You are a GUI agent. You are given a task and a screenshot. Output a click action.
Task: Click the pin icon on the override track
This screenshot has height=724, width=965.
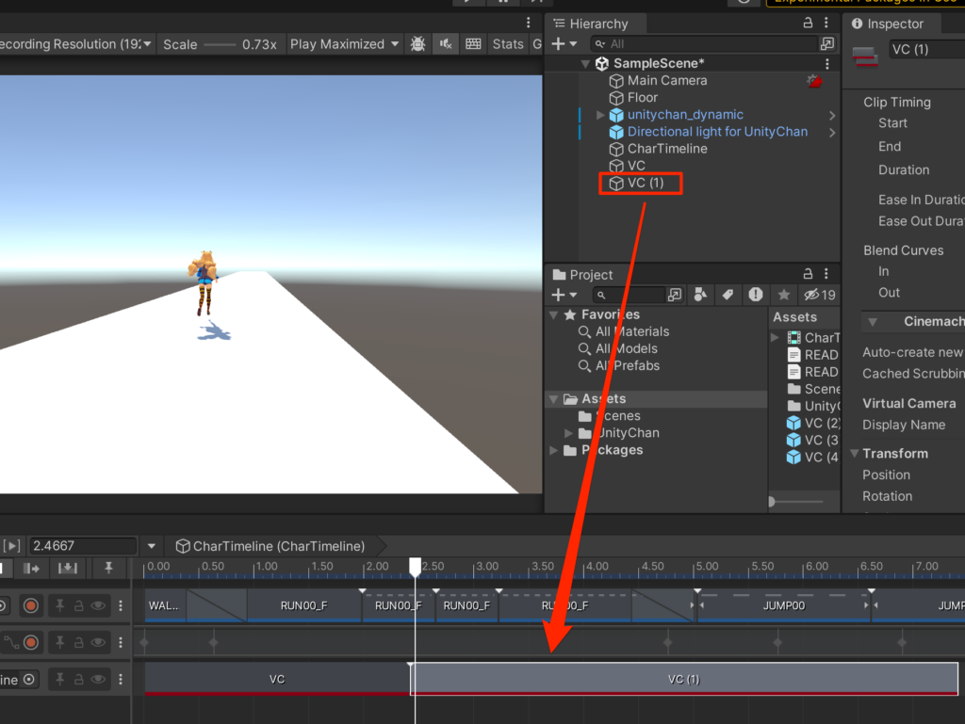[59, 643]
